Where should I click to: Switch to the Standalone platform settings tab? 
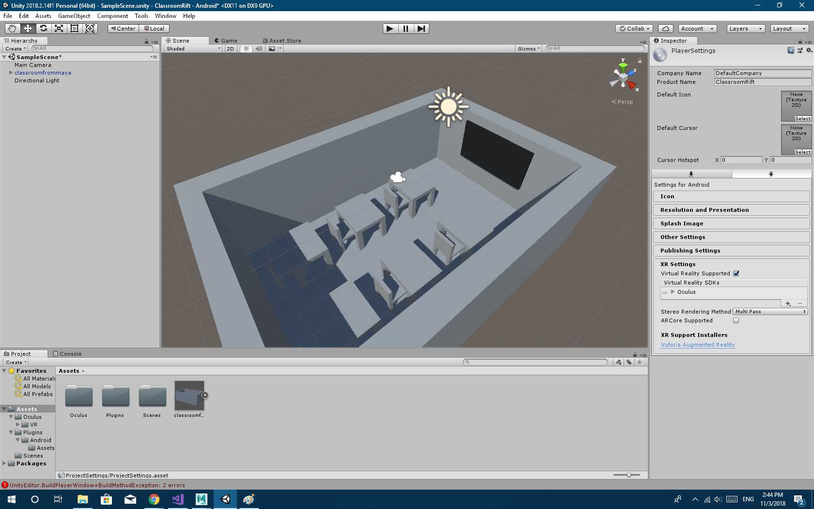click(x=691, y=174)
